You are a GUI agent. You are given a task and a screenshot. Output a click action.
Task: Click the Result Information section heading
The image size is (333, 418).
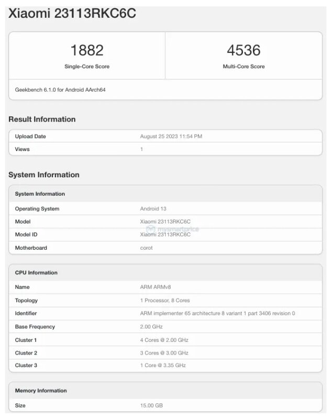[42, 119]
